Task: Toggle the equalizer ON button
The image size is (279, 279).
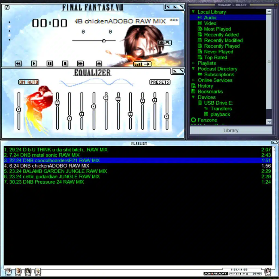Action: point(22,82)
